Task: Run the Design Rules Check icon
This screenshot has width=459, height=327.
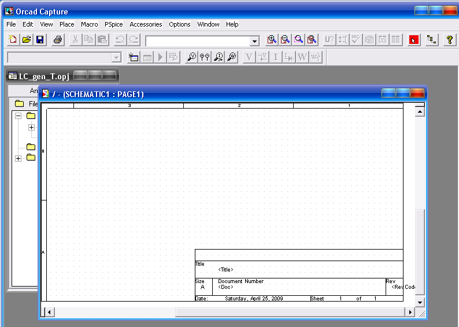Action: click(356, 39)
